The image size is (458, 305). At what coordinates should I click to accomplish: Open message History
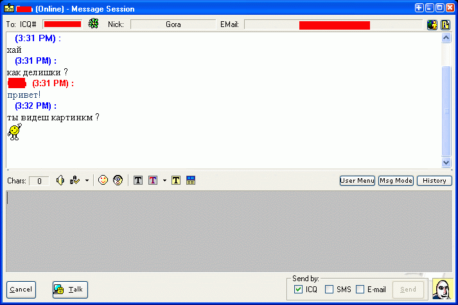434,181
